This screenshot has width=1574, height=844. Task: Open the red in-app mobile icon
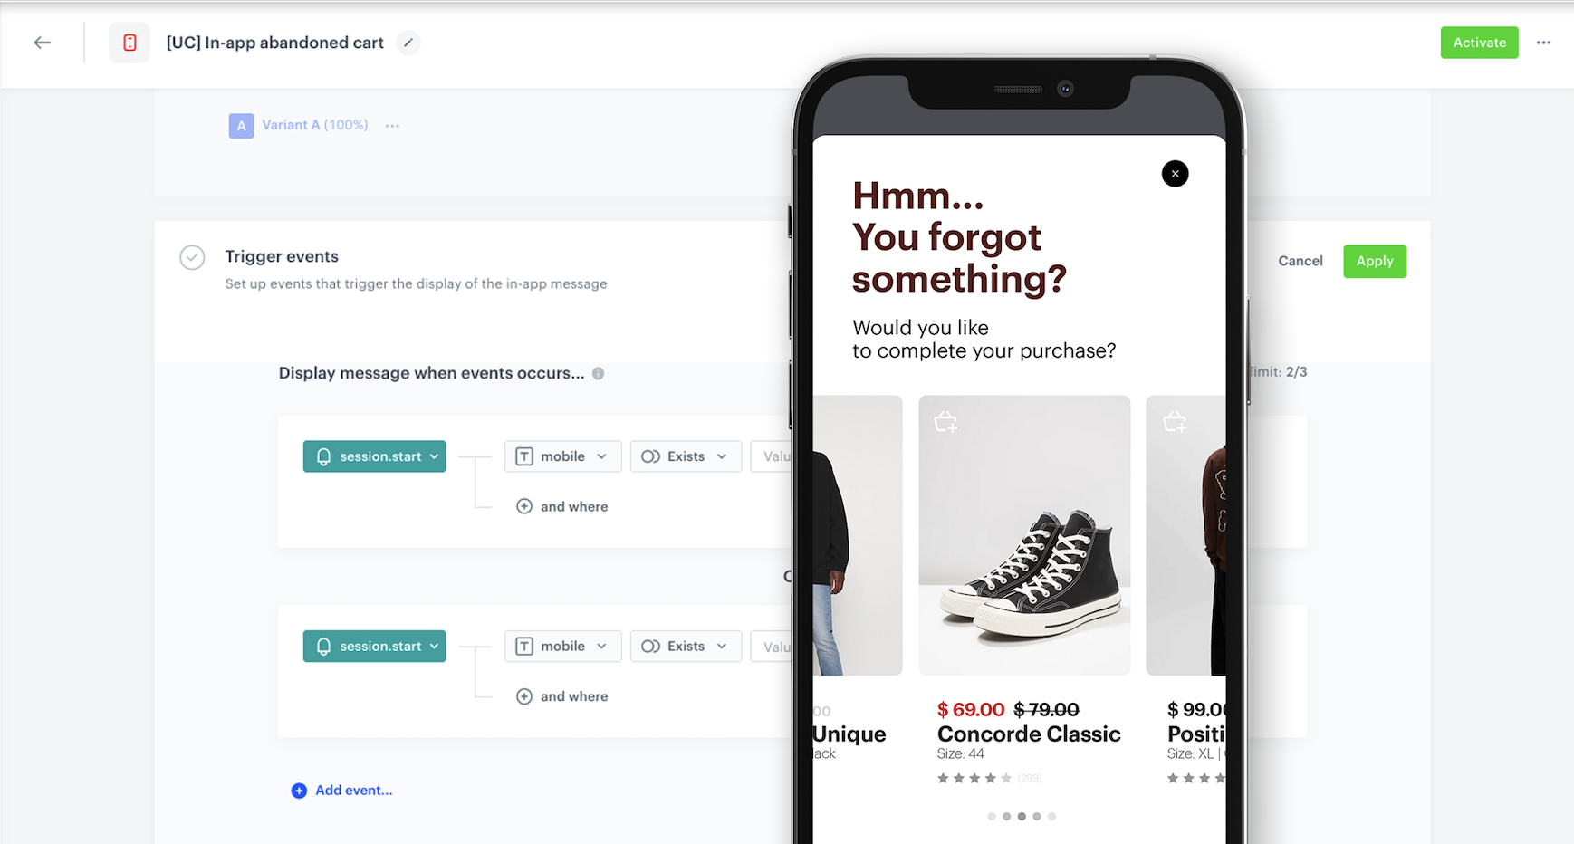130,43
